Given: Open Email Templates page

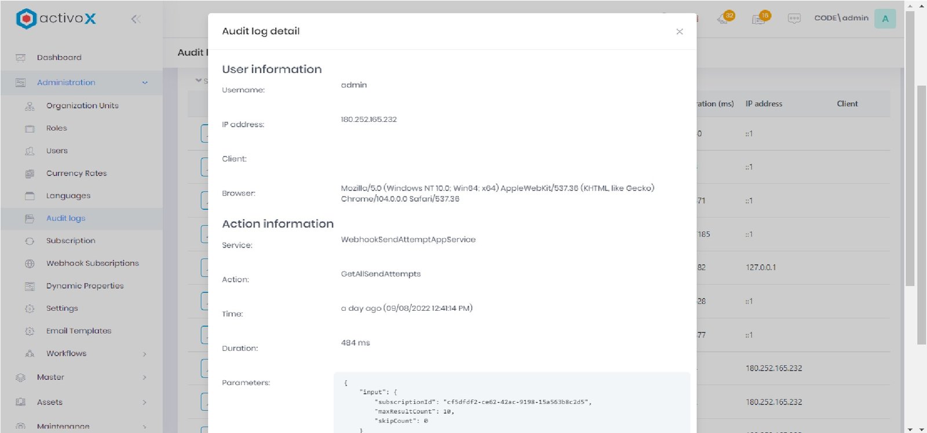Looking at the screenshot, I should click(79, 331).
